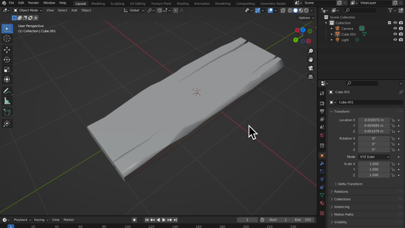Hide the Light with its eye icon
Image resolution: width=405 pixels, height=228 pixels.
point(395,40)
